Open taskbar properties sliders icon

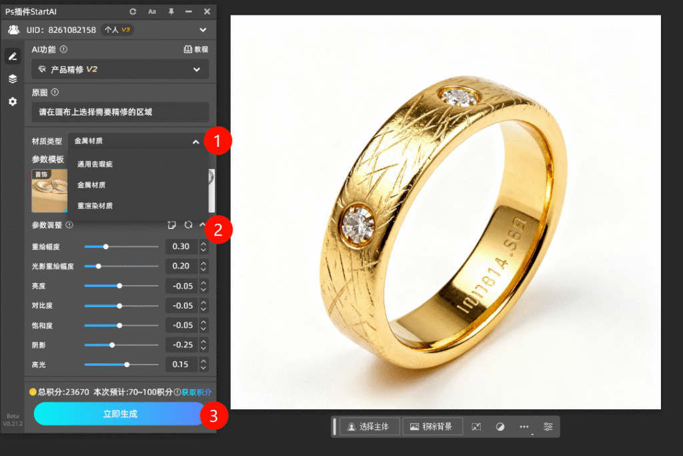click(x=548, y=427)
